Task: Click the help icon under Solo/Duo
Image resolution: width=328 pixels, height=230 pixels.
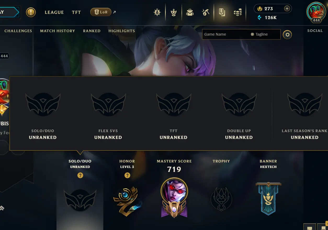Action: pos(80,175)
